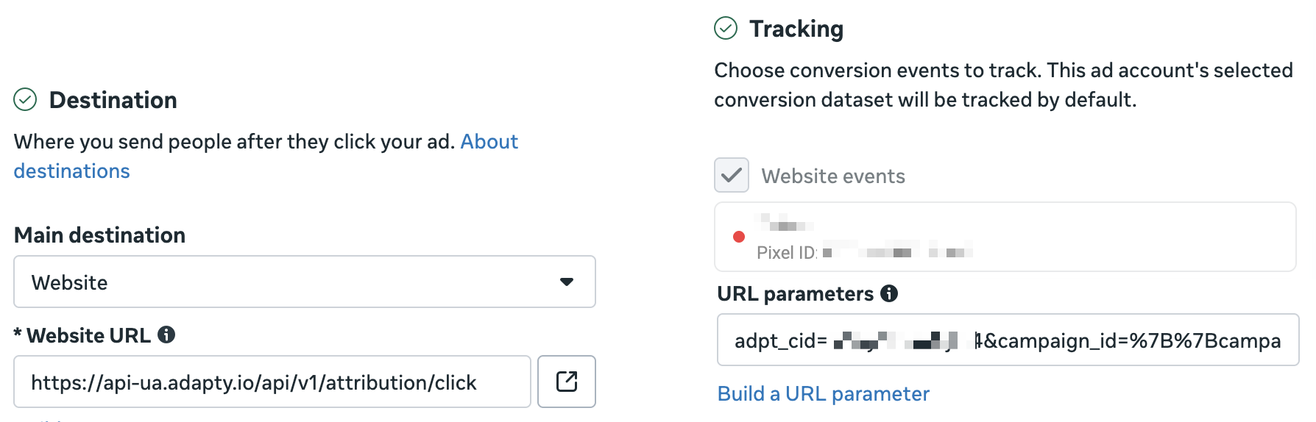The height and width of the screenshot is (422, 1316).
Task: Click into the URL parameters field
Action: (x=1007, y=340)
